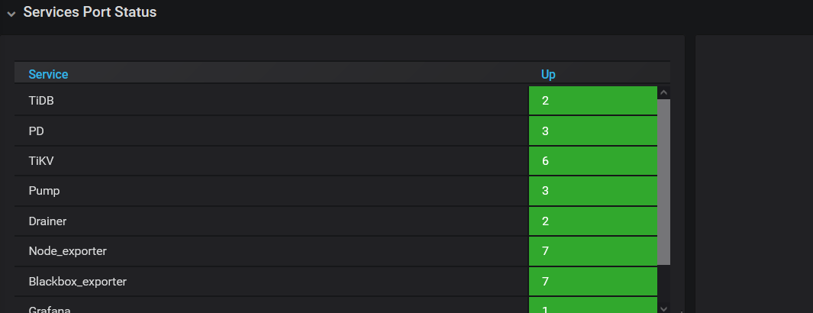Click the green Up value for PD

[592, 131]
